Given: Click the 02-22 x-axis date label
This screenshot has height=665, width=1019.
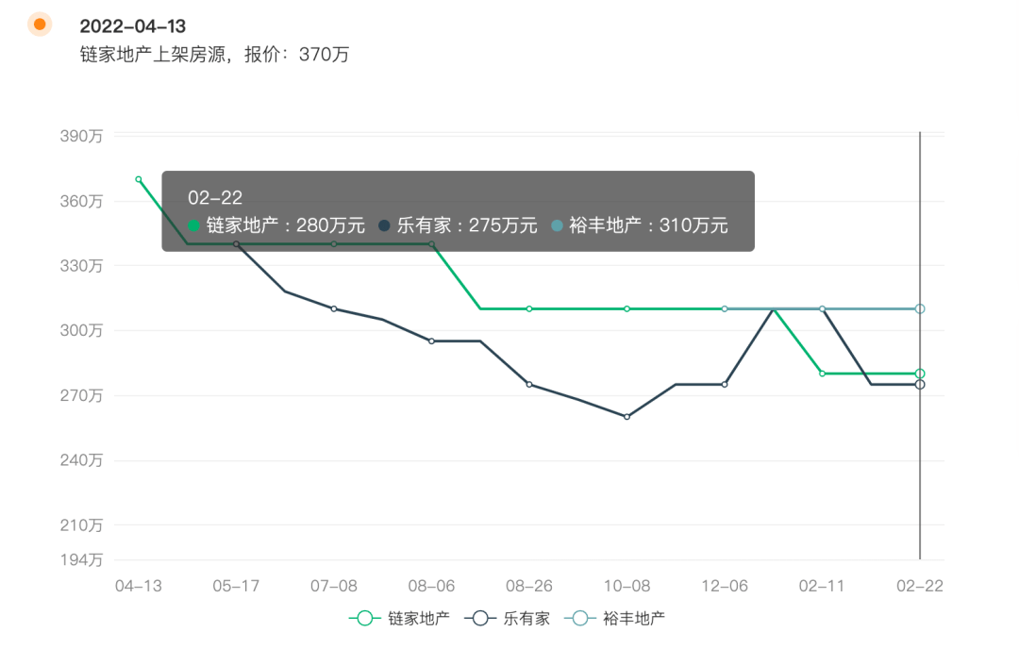Looking at the screenshot, I should (x=920, y=586).
